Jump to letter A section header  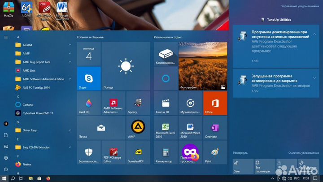pos(18,37)
